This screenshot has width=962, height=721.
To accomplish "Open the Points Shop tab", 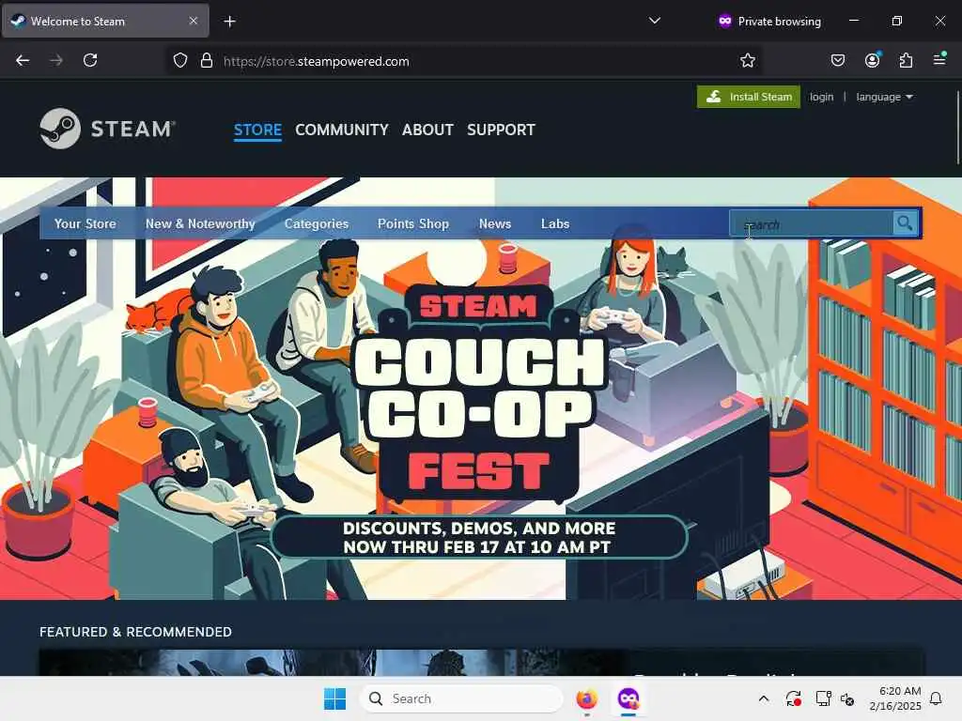I will click(413, 223).
